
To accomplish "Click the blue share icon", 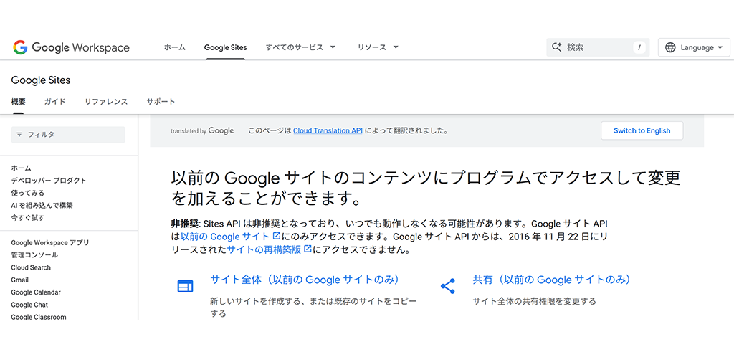I will point(448,286).
